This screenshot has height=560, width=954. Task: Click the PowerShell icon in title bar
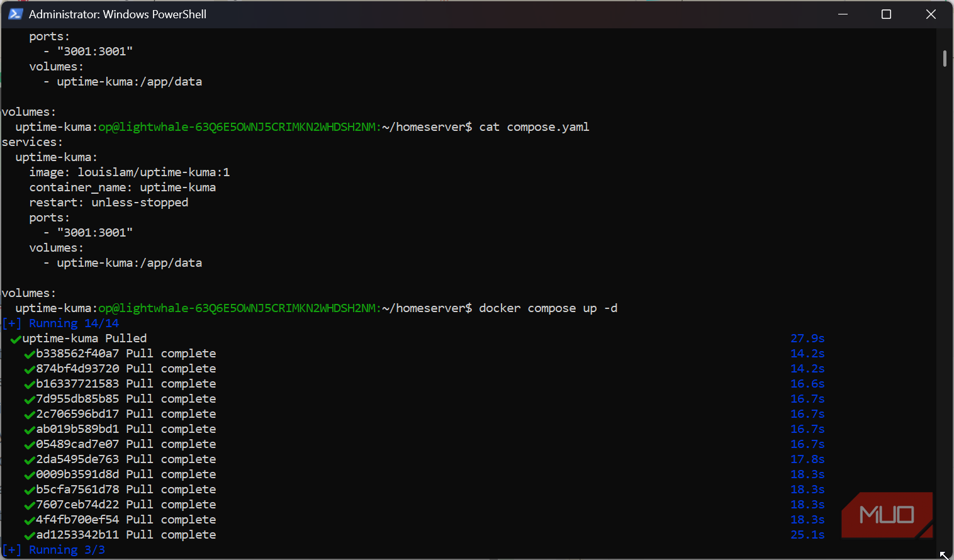(x=16, y=14)
